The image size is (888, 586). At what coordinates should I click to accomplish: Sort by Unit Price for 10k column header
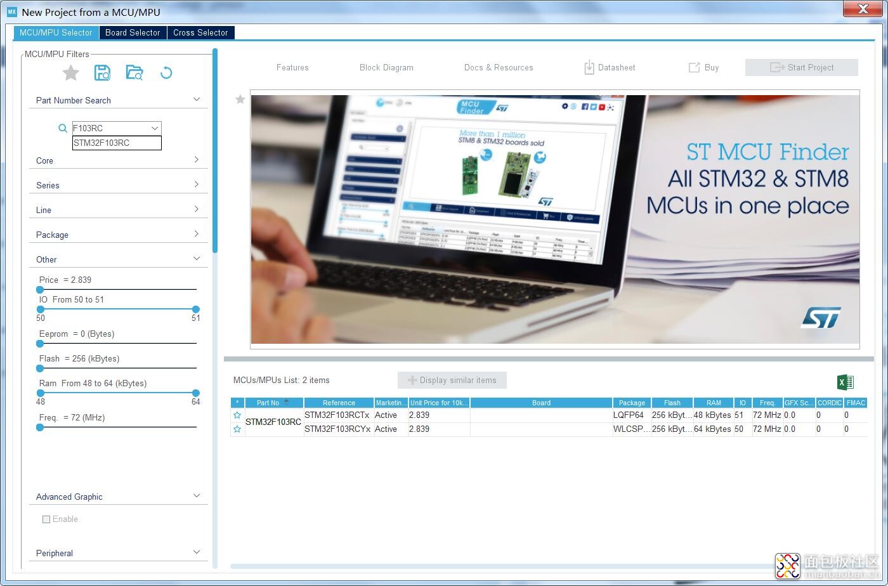[439, 403]
